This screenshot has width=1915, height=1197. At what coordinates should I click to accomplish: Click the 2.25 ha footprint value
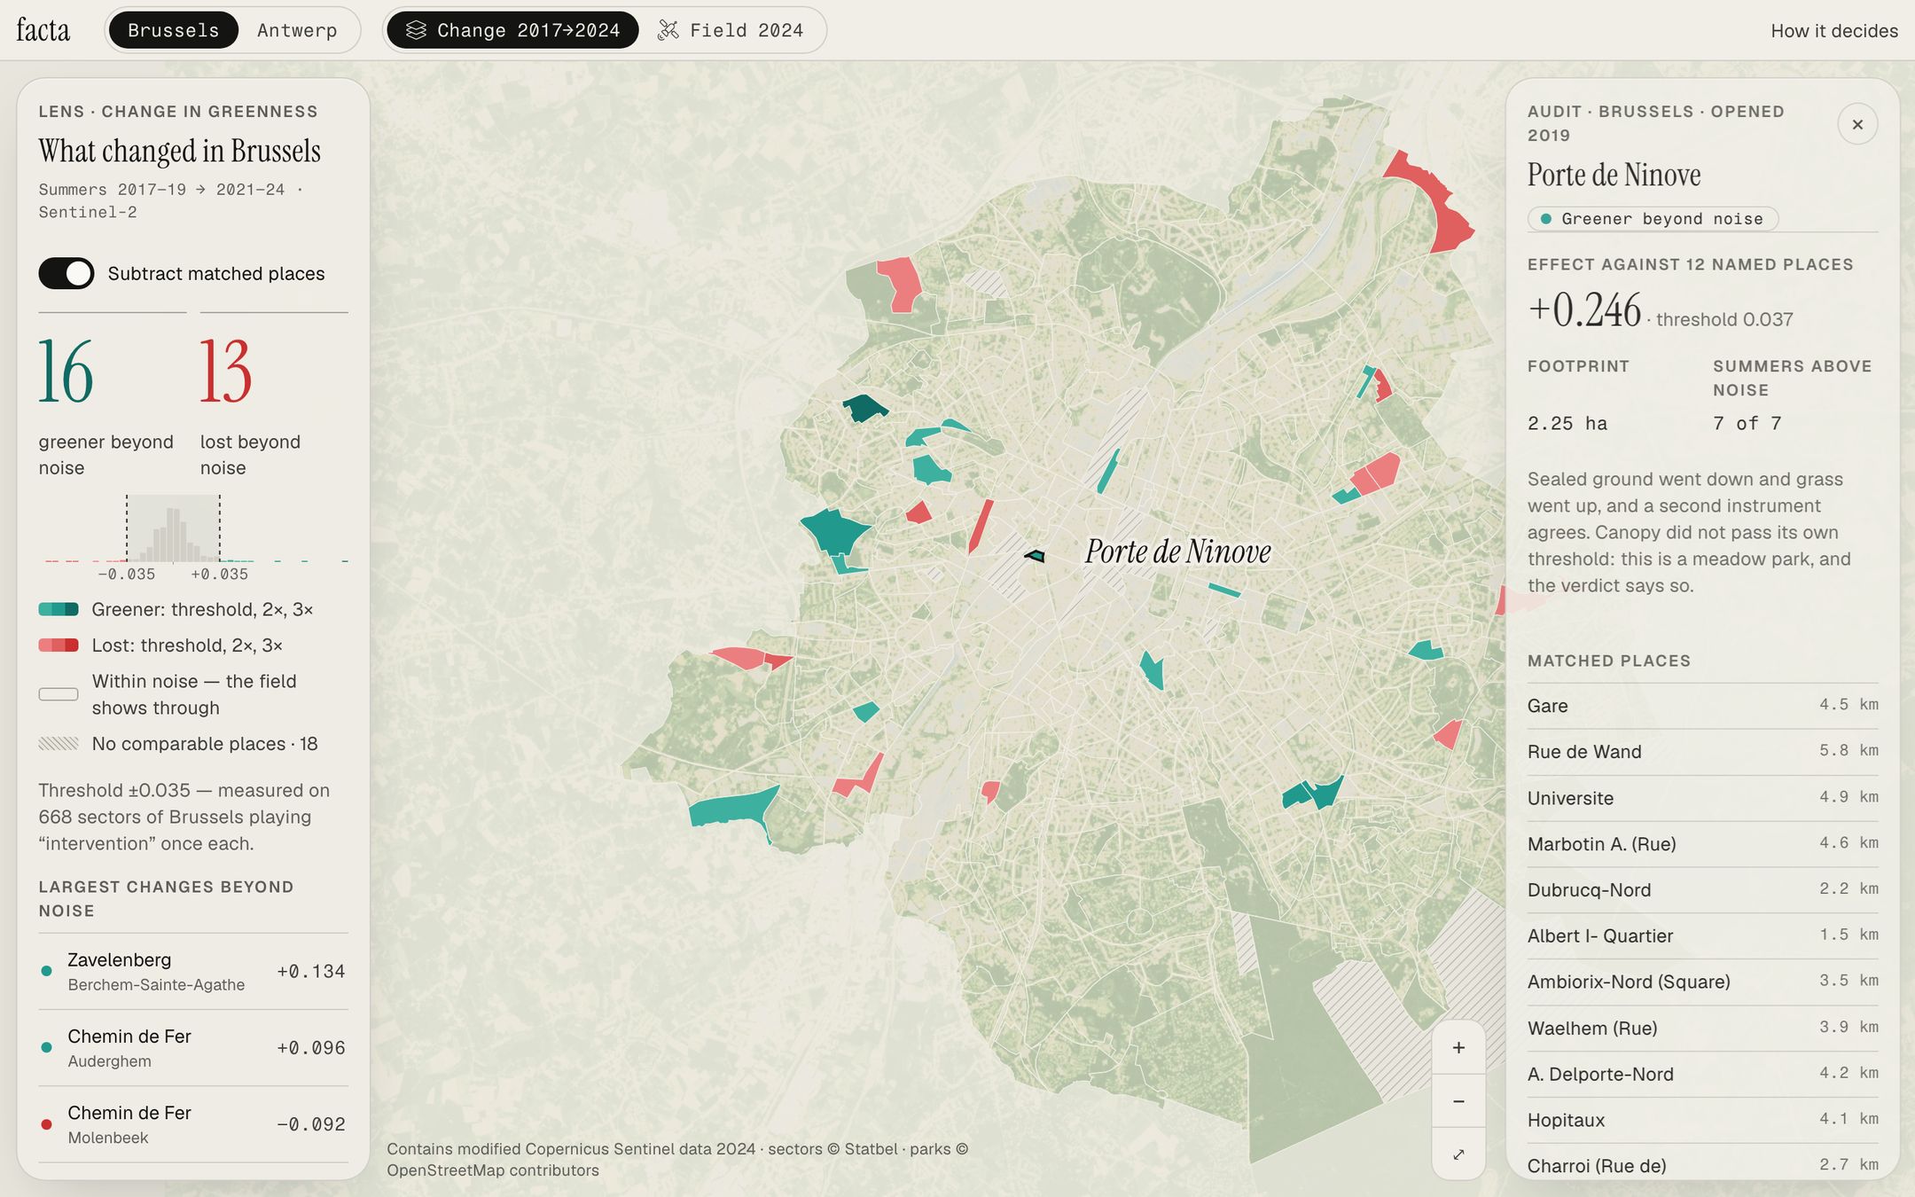pyautogui.click(x=1567, y=424)
